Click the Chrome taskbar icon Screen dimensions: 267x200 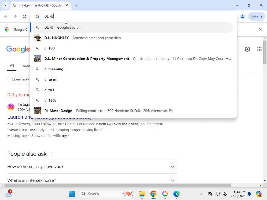pyautogui.click(x=153, y=194)
